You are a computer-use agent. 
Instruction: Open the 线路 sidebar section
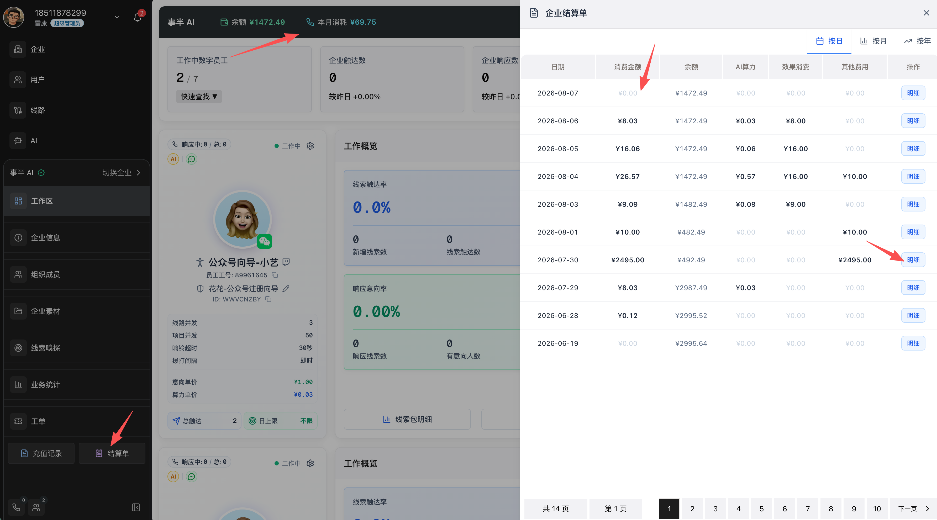pos(76,110)
